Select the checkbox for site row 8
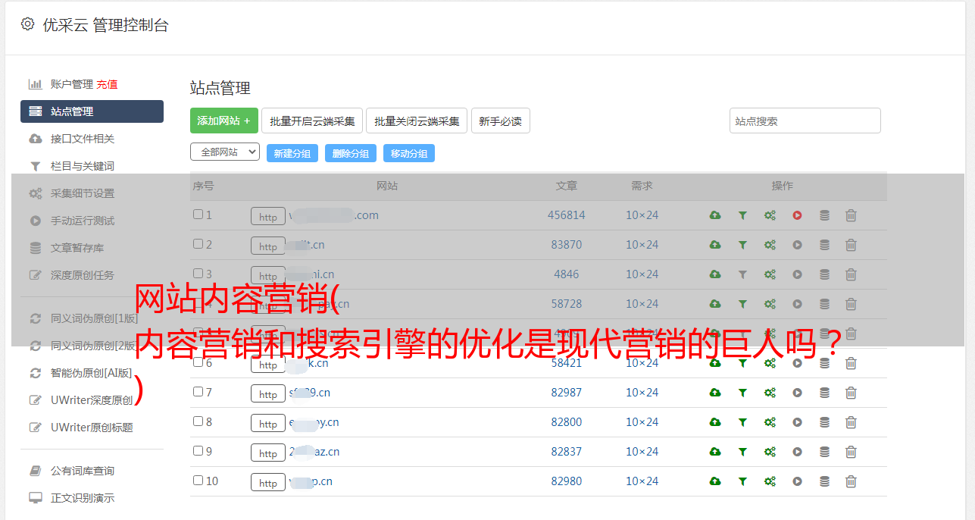Screen dimensions: 975x520 198,421
